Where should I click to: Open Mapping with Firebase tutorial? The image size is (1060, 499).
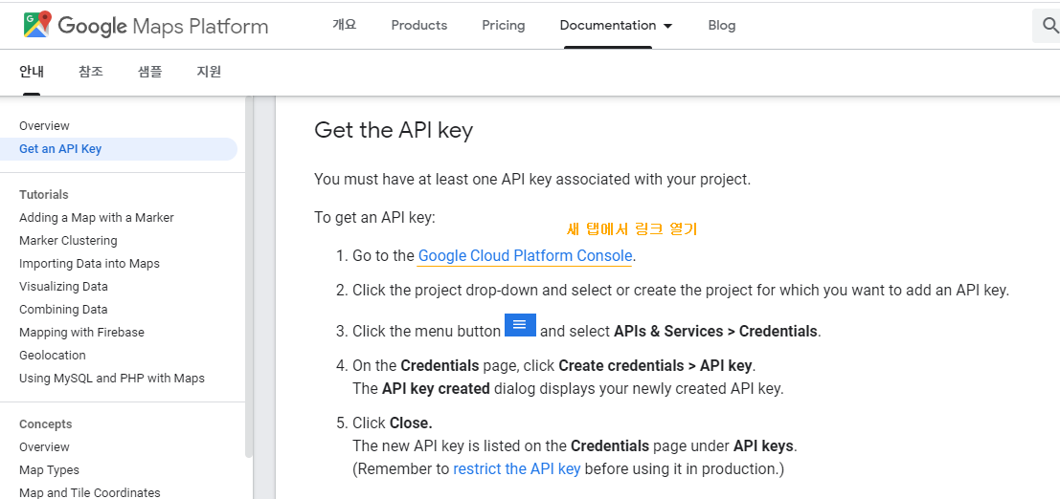pyautogui.click(x=81, y=333)
